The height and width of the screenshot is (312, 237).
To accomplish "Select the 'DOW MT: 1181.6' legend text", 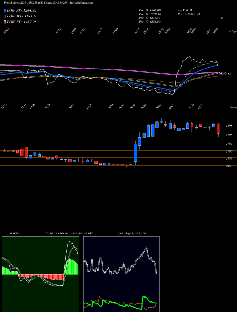I will click(21, 16).
